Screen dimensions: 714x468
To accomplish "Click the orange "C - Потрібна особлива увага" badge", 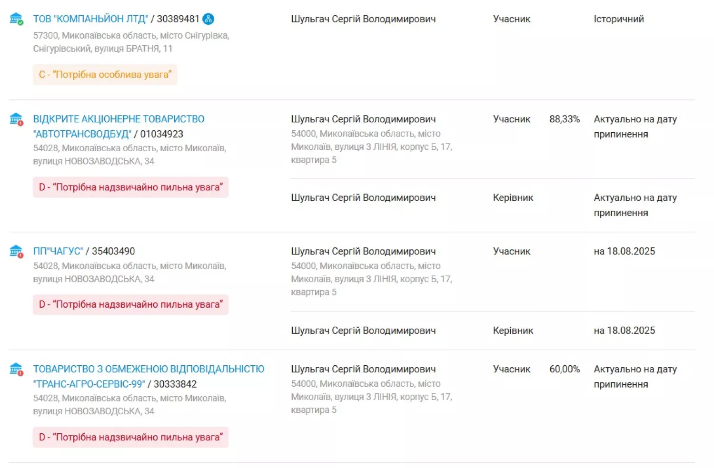I will click(105, 75).
